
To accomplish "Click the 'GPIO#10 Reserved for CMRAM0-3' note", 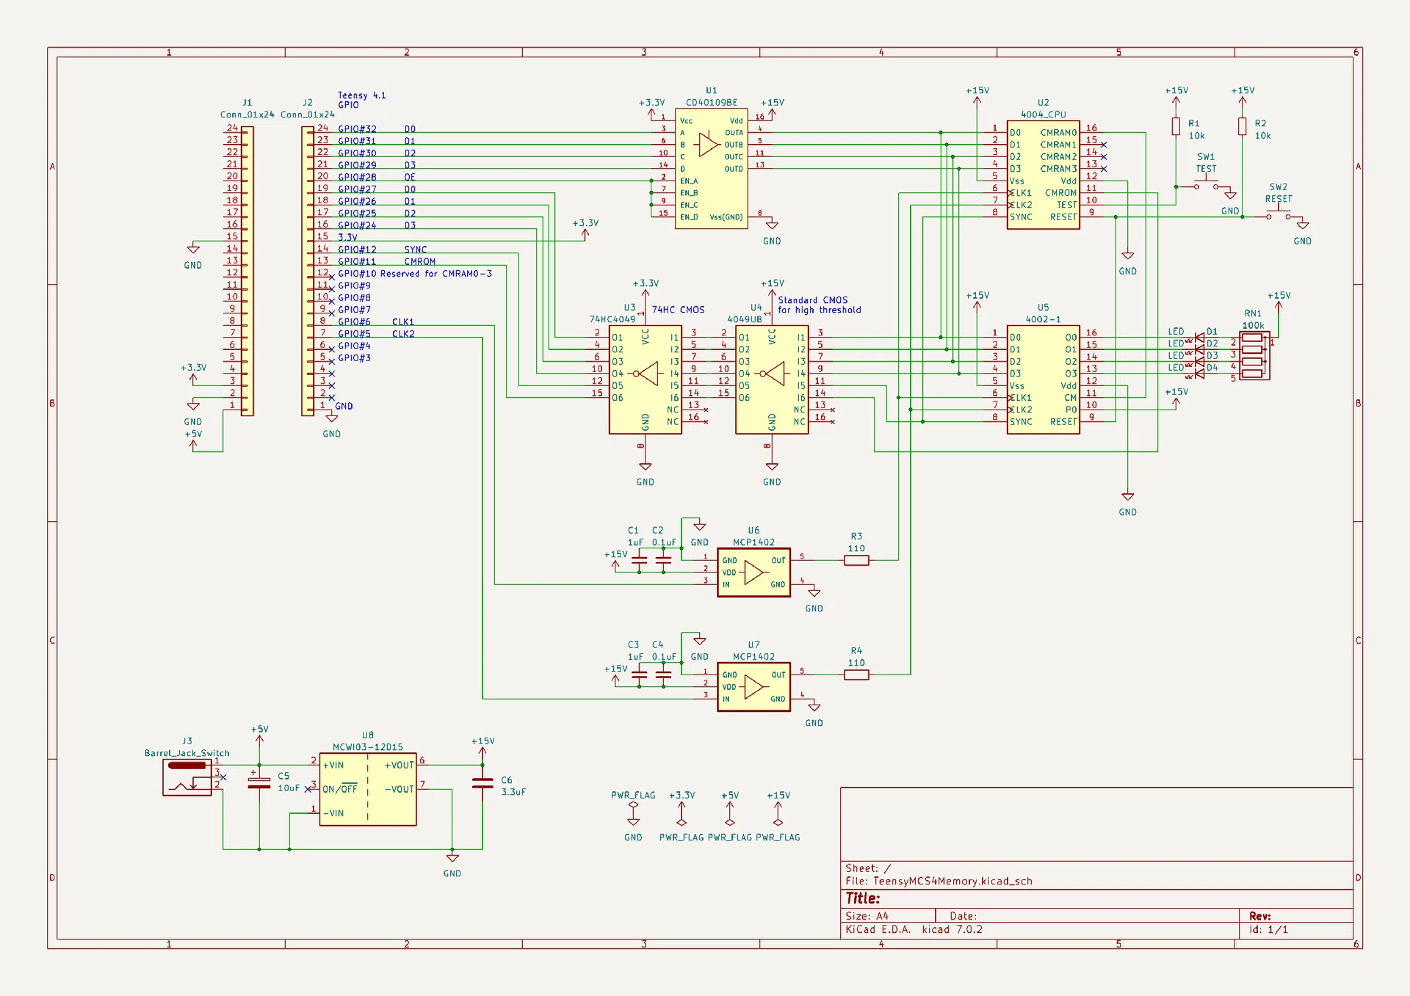I will tap(415, 274).
